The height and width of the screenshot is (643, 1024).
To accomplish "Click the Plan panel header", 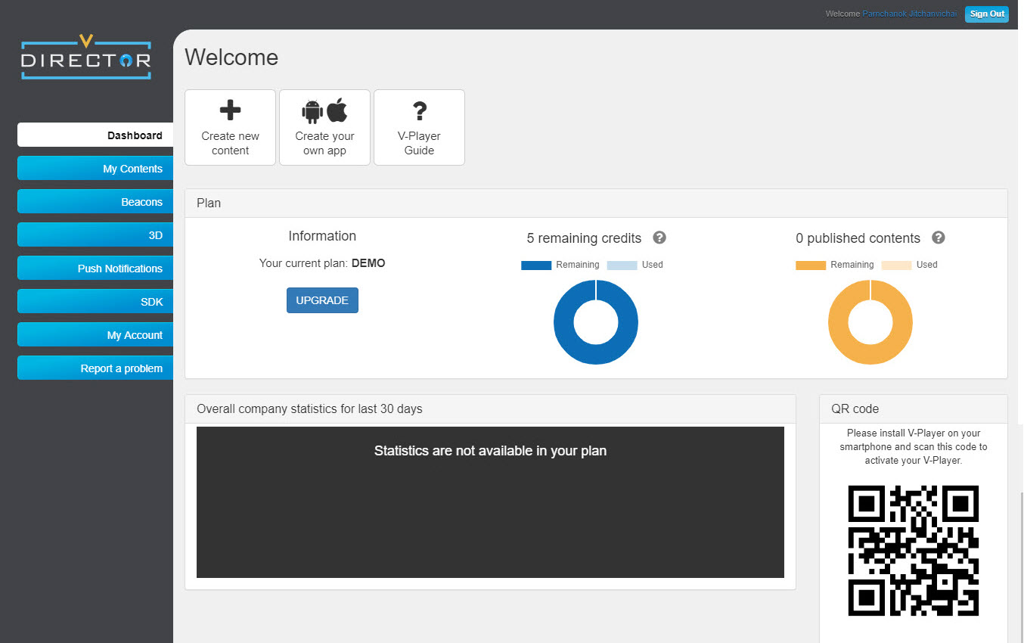I will pyautogui.click(x=596, y=203).
